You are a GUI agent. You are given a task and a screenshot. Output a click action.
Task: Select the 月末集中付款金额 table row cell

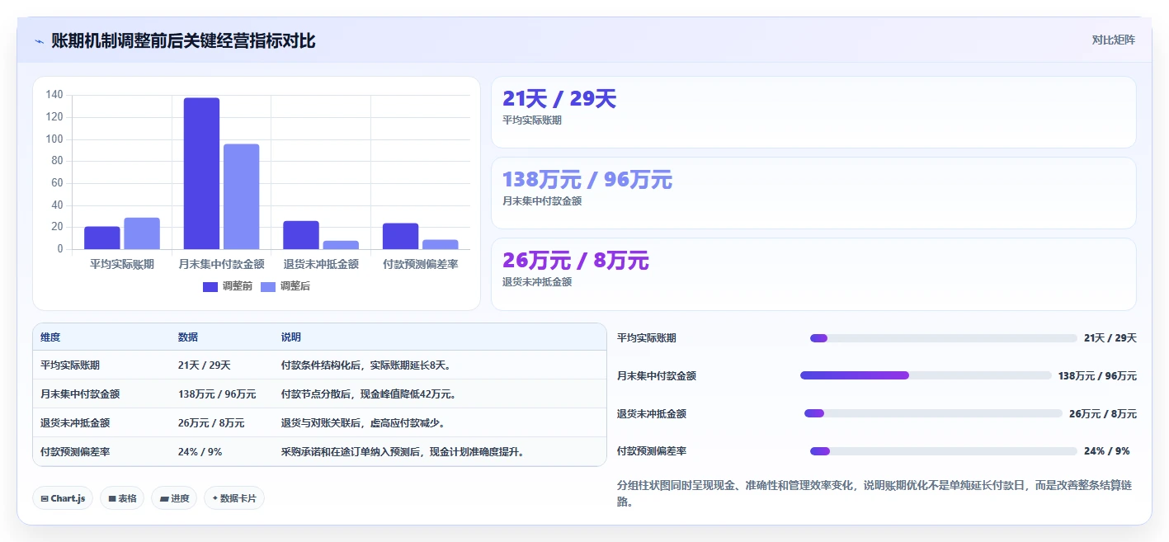[x=80, y=394]
